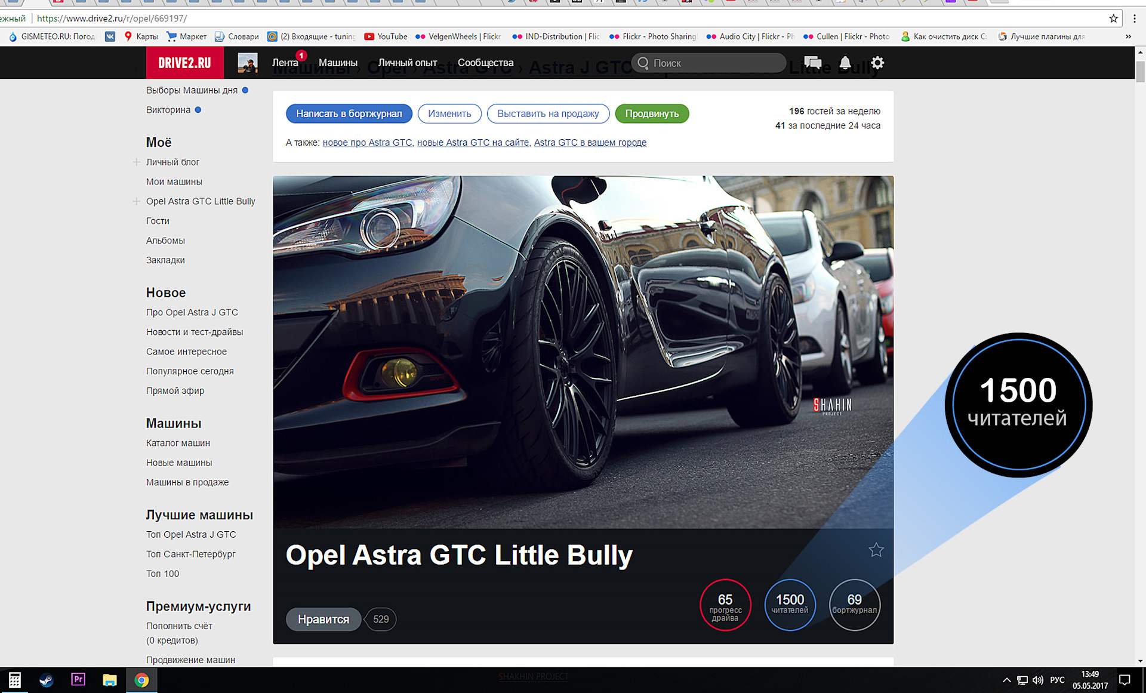Open the Карты bookmark

click(141, 36)
